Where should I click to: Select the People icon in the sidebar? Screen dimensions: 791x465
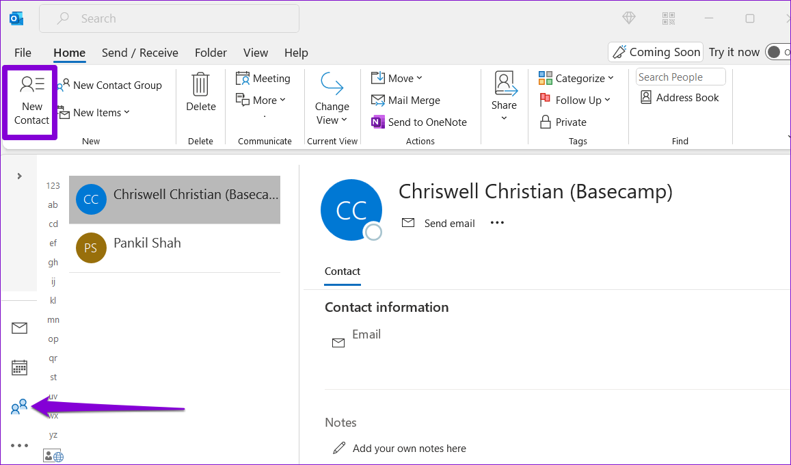coord(17,407)
